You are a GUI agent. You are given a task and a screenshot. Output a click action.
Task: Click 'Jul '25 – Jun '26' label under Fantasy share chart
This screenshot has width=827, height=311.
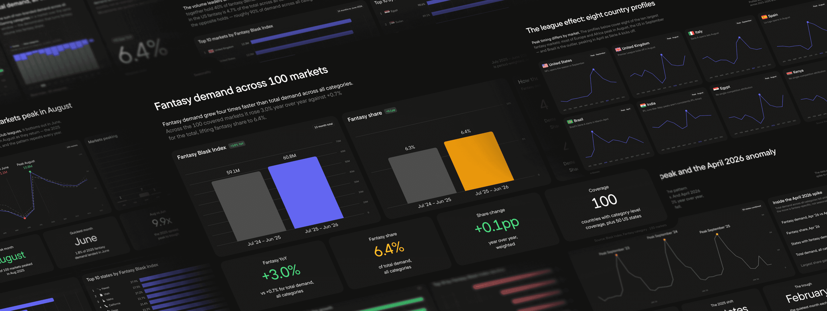pyautogui.click(x=492, y=190)
